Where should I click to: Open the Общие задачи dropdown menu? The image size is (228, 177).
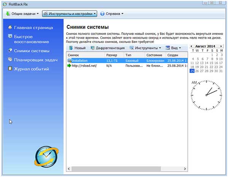click(22, 14)
